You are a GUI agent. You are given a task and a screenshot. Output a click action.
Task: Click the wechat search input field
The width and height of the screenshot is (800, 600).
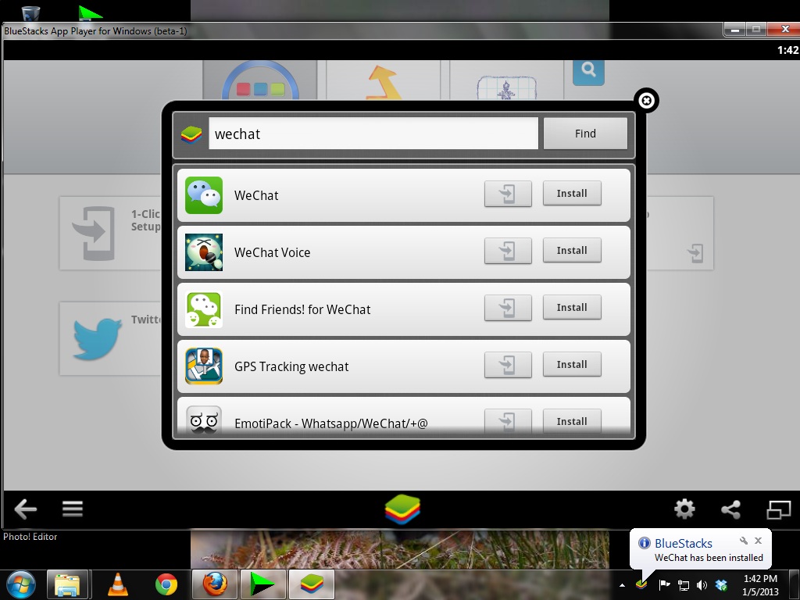(x=373, y=134)
